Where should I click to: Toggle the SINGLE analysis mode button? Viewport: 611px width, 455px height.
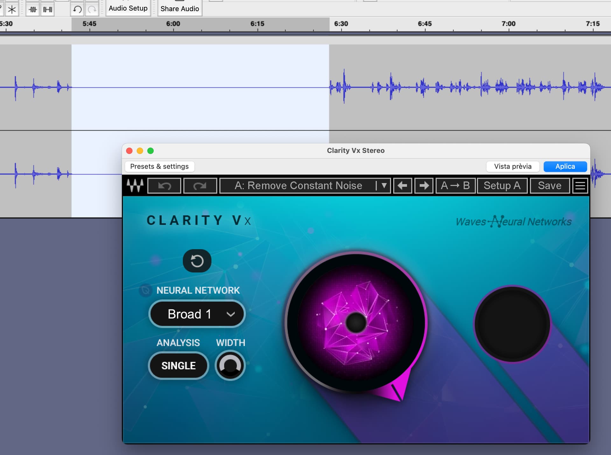tap(178, 366)
